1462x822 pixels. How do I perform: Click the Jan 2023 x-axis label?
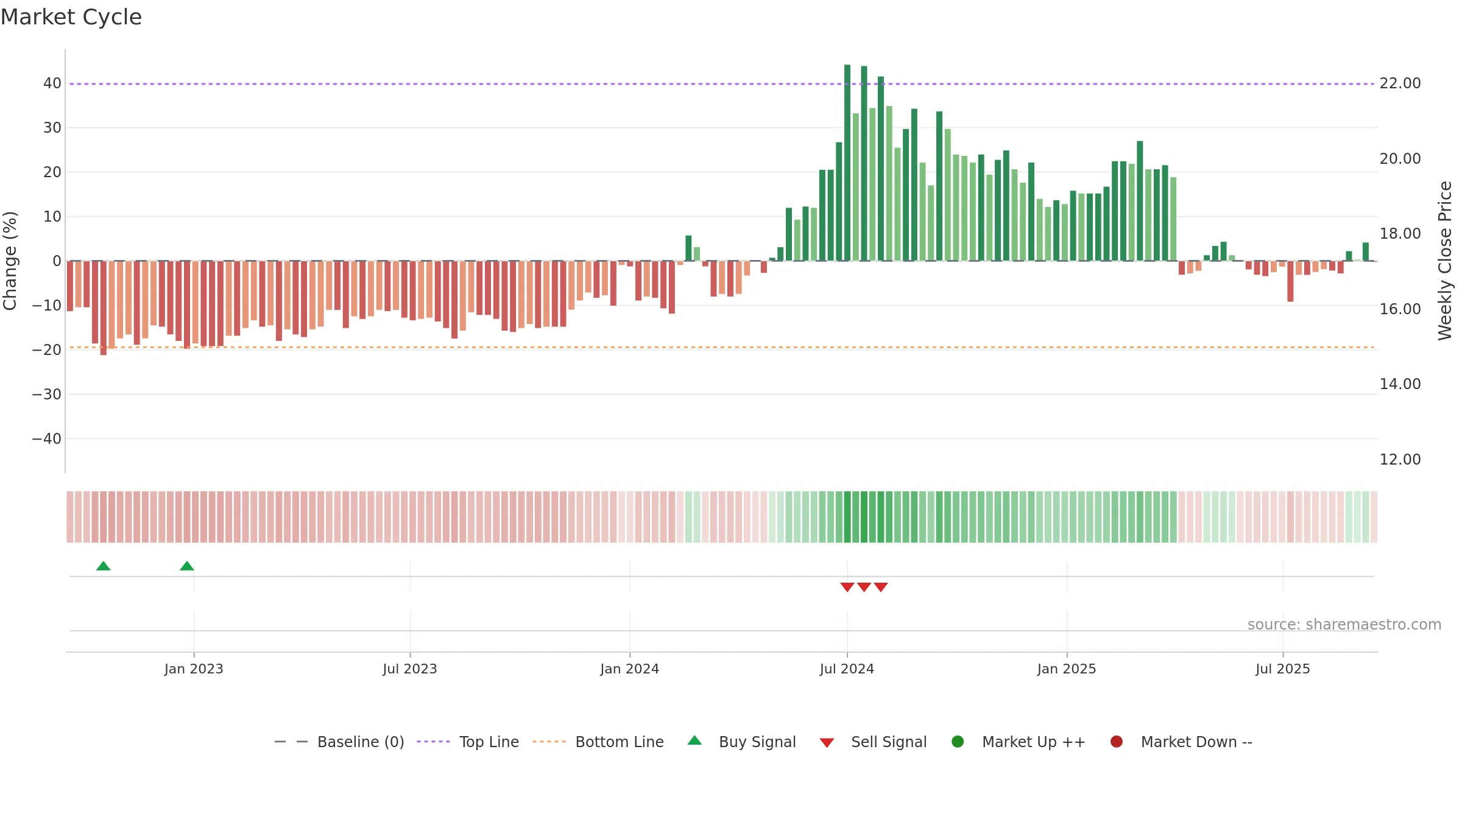pyautogui.click(x=194, y=669)
